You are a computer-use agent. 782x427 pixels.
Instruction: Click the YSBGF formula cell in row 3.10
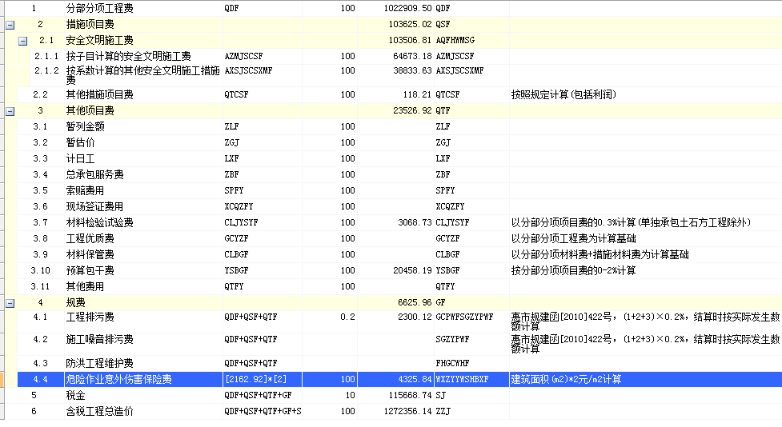pos(263,270)
